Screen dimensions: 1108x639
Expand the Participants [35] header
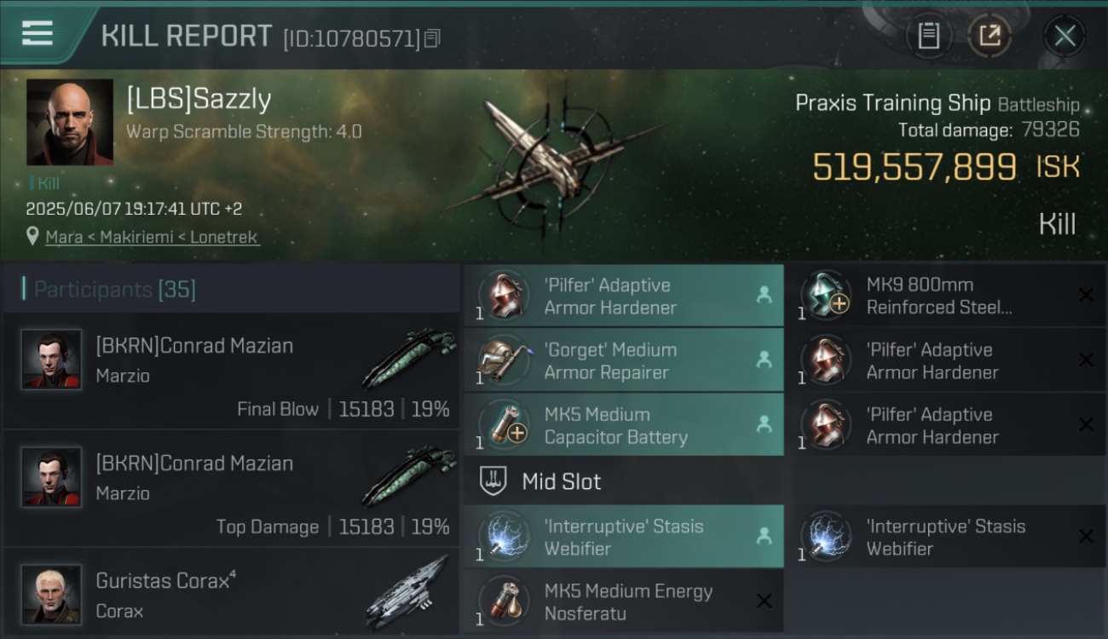[x=114, y=289]
